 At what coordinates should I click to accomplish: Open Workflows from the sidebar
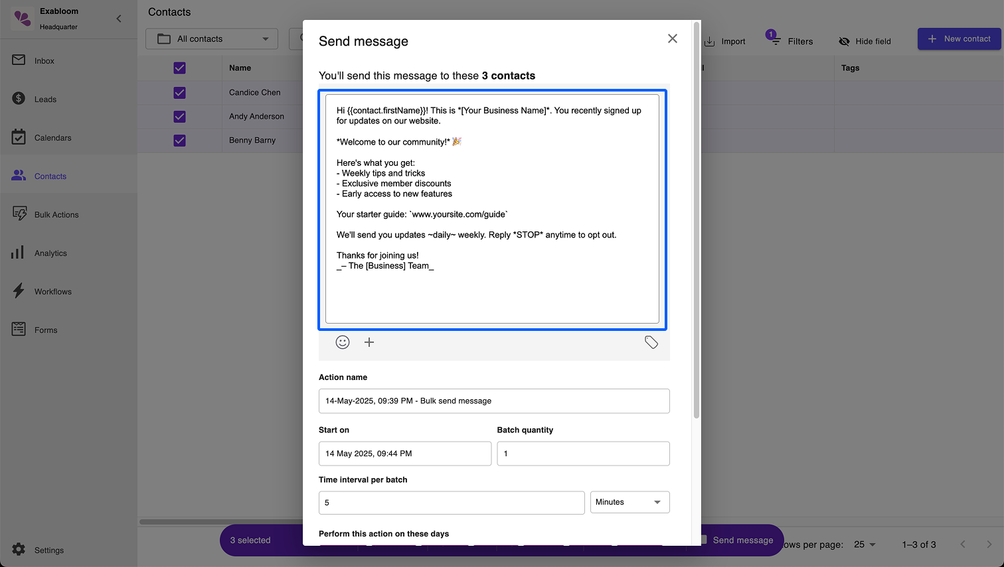[52, 292]
